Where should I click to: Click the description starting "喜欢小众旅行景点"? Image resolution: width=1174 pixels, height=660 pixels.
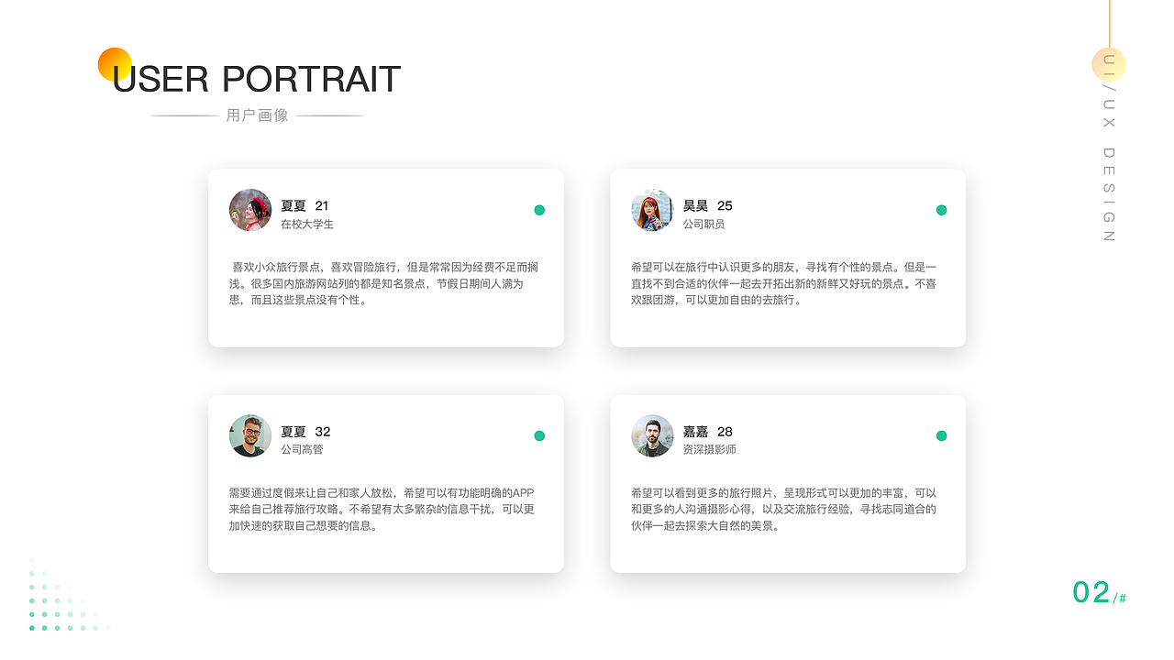coord(383,283)
